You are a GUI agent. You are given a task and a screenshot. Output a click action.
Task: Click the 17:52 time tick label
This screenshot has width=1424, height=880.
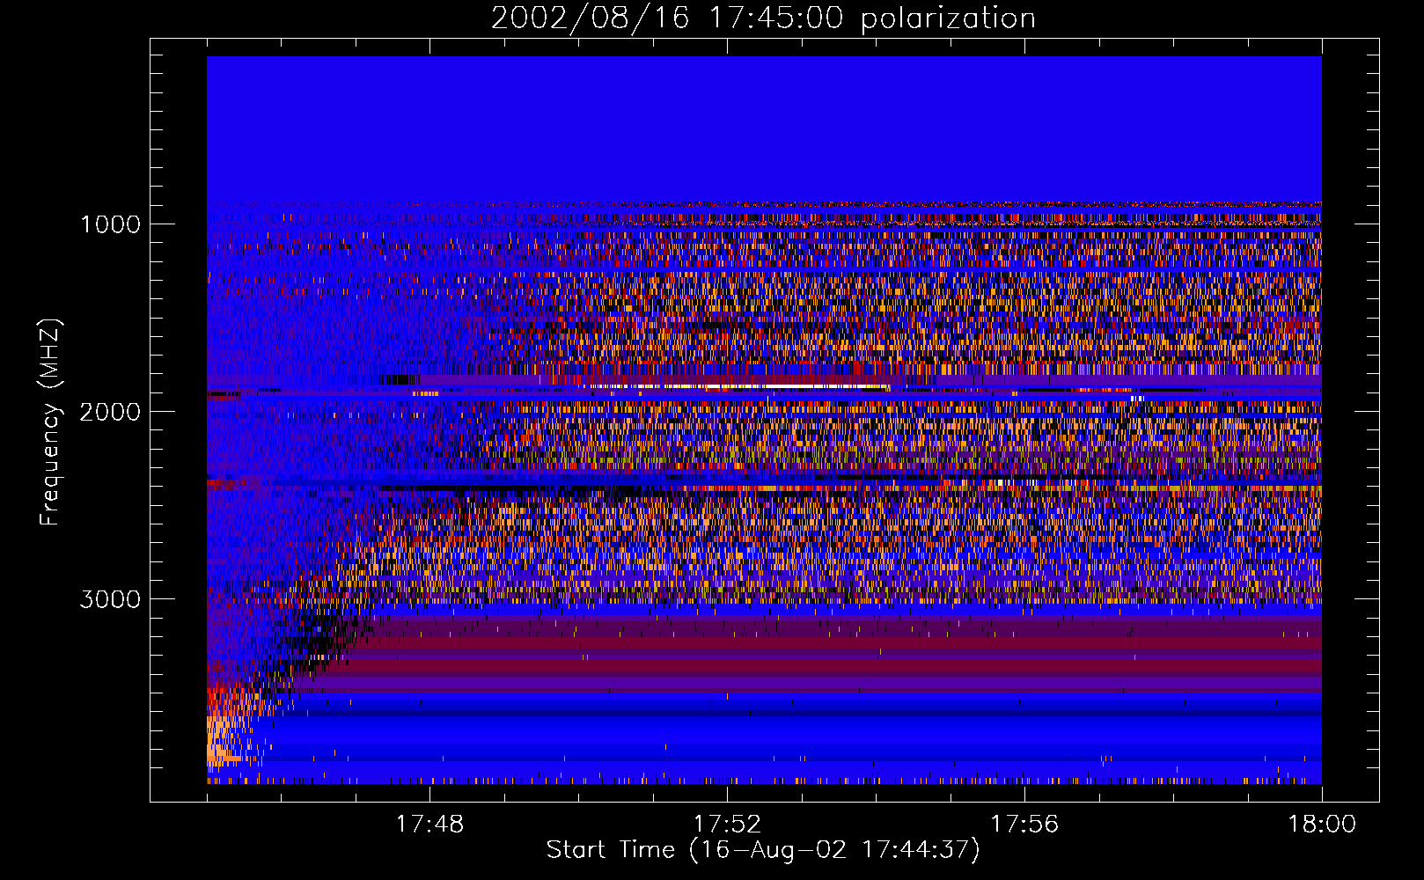point(727,825)
